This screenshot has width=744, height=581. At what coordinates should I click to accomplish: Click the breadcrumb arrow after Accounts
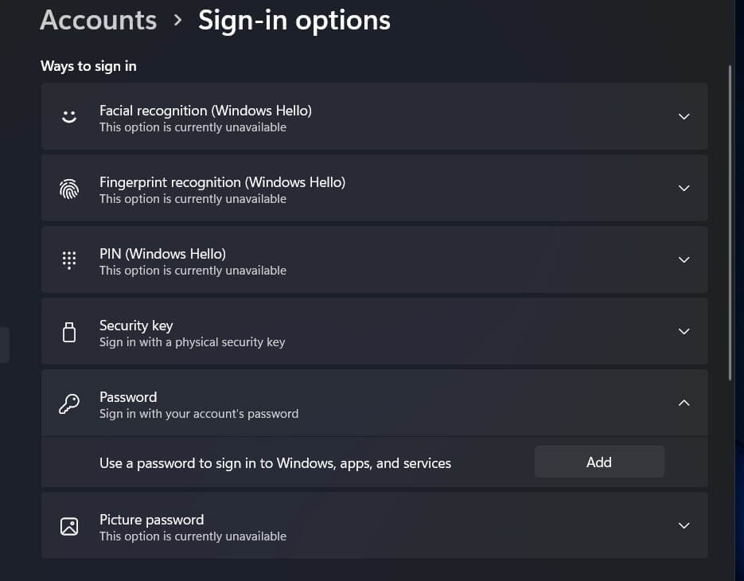pos(178,20)
